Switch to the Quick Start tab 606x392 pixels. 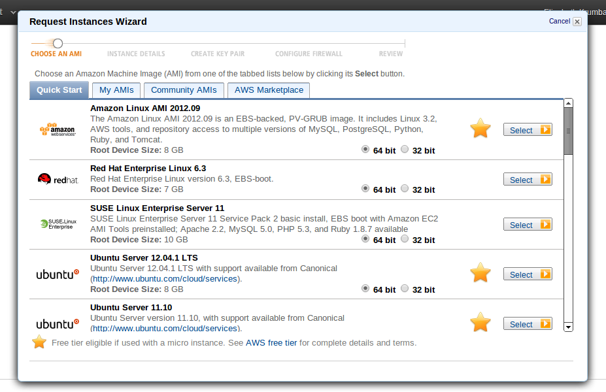59,90
